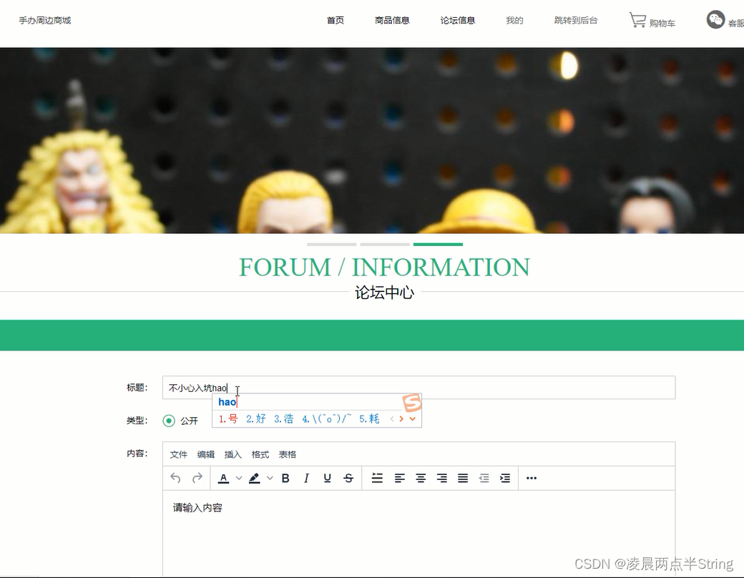This screenshot has width=744, height=578.
Task: Apply underline formatting in the editor
Action: pos(327,478)
